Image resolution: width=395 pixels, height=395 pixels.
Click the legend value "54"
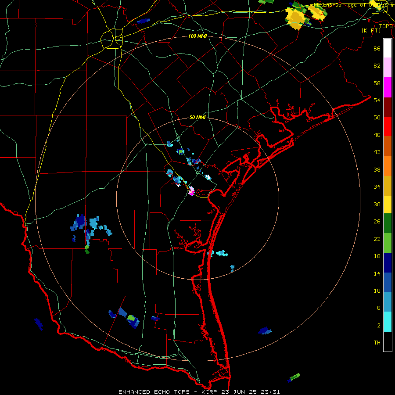tap(377, 100)
